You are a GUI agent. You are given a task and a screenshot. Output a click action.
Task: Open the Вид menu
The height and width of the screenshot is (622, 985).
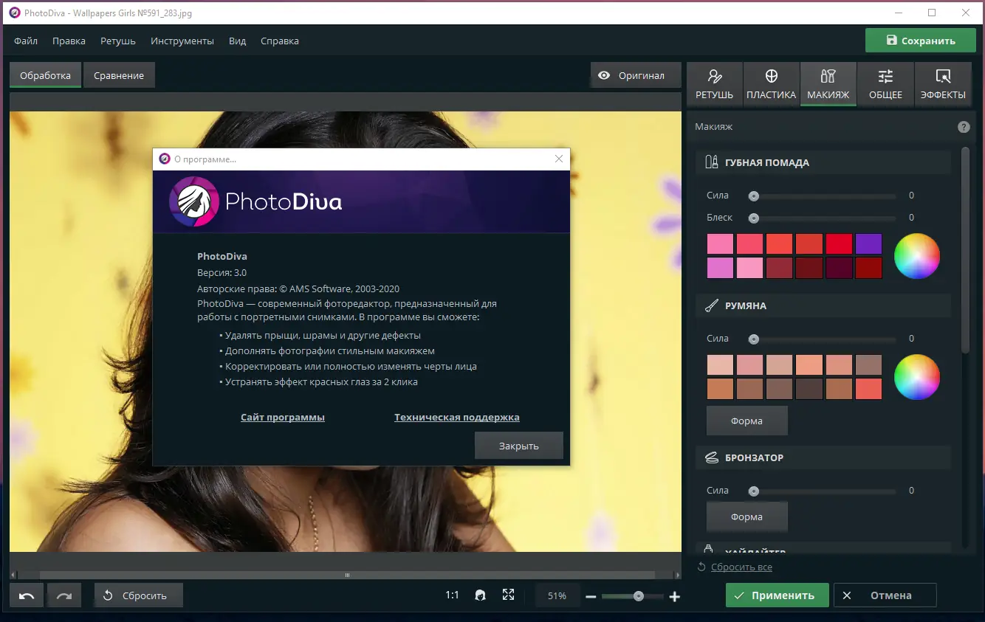coord(238,41)
